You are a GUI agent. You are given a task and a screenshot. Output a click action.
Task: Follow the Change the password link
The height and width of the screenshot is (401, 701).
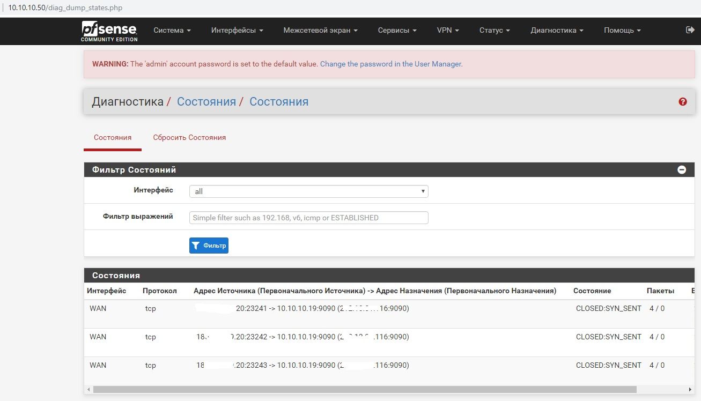point(391,64)
